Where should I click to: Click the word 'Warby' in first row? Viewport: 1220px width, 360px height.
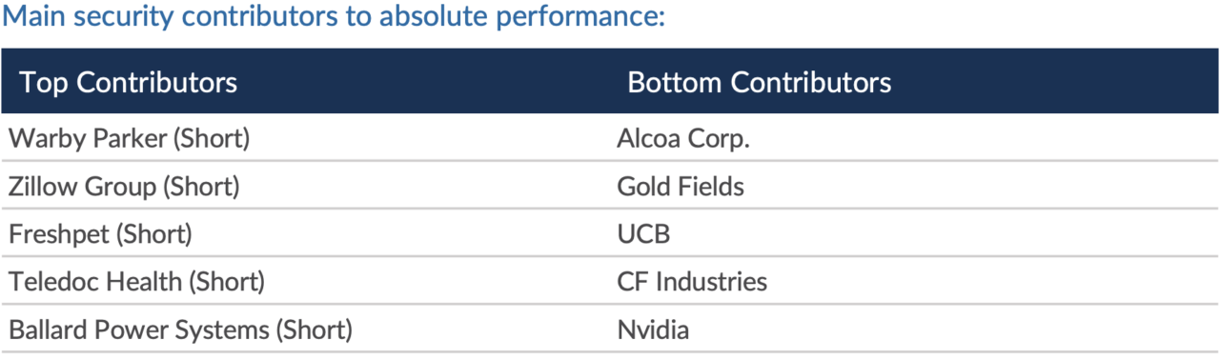coord(40,138)
